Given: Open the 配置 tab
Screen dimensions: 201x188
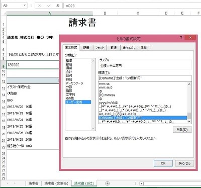Looking at the screenshot, I should [x=86, y=48].
